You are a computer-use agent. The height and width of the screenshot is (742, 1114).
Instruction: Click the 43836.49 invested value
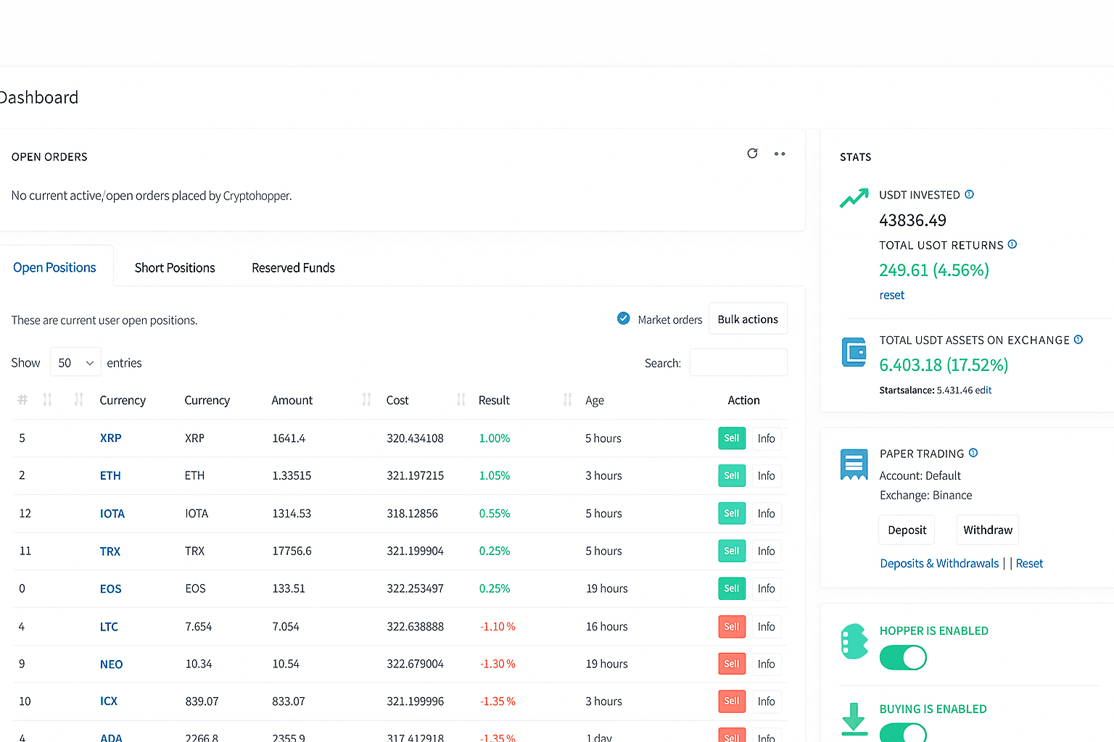[x=912, y=220]
